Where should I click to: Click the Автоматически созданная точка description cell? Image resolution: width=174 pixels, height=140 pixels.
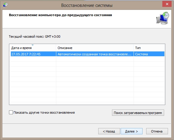[95, 54]
